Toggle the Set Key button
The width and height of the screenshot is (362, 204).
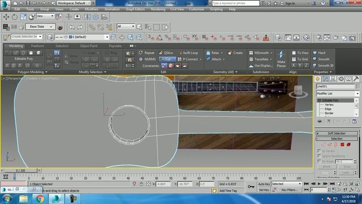coord(264,190)
